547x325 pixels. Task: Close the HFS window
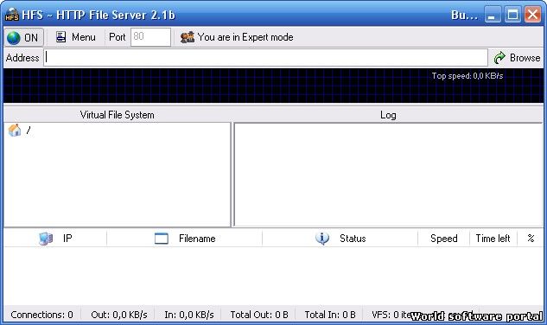click(x=532, y=15)
